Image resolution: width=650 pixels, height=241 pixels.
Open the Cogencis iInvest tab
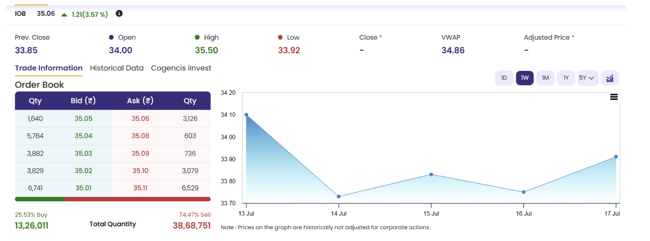pyautogui.click(x=181, y=68)
